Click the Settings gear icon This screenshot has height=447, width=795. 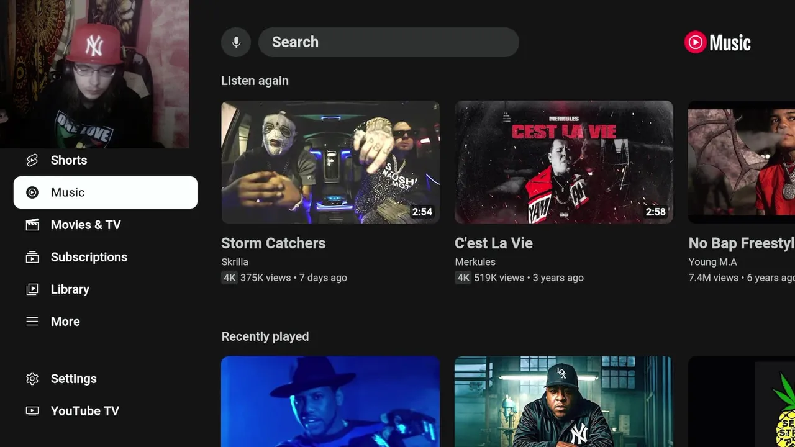click(x=32, y=379)
